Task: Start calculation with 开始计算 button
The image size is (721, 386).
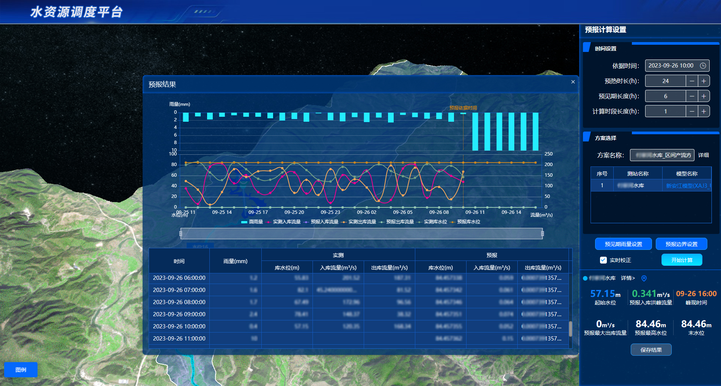Action: pos(682,260)
